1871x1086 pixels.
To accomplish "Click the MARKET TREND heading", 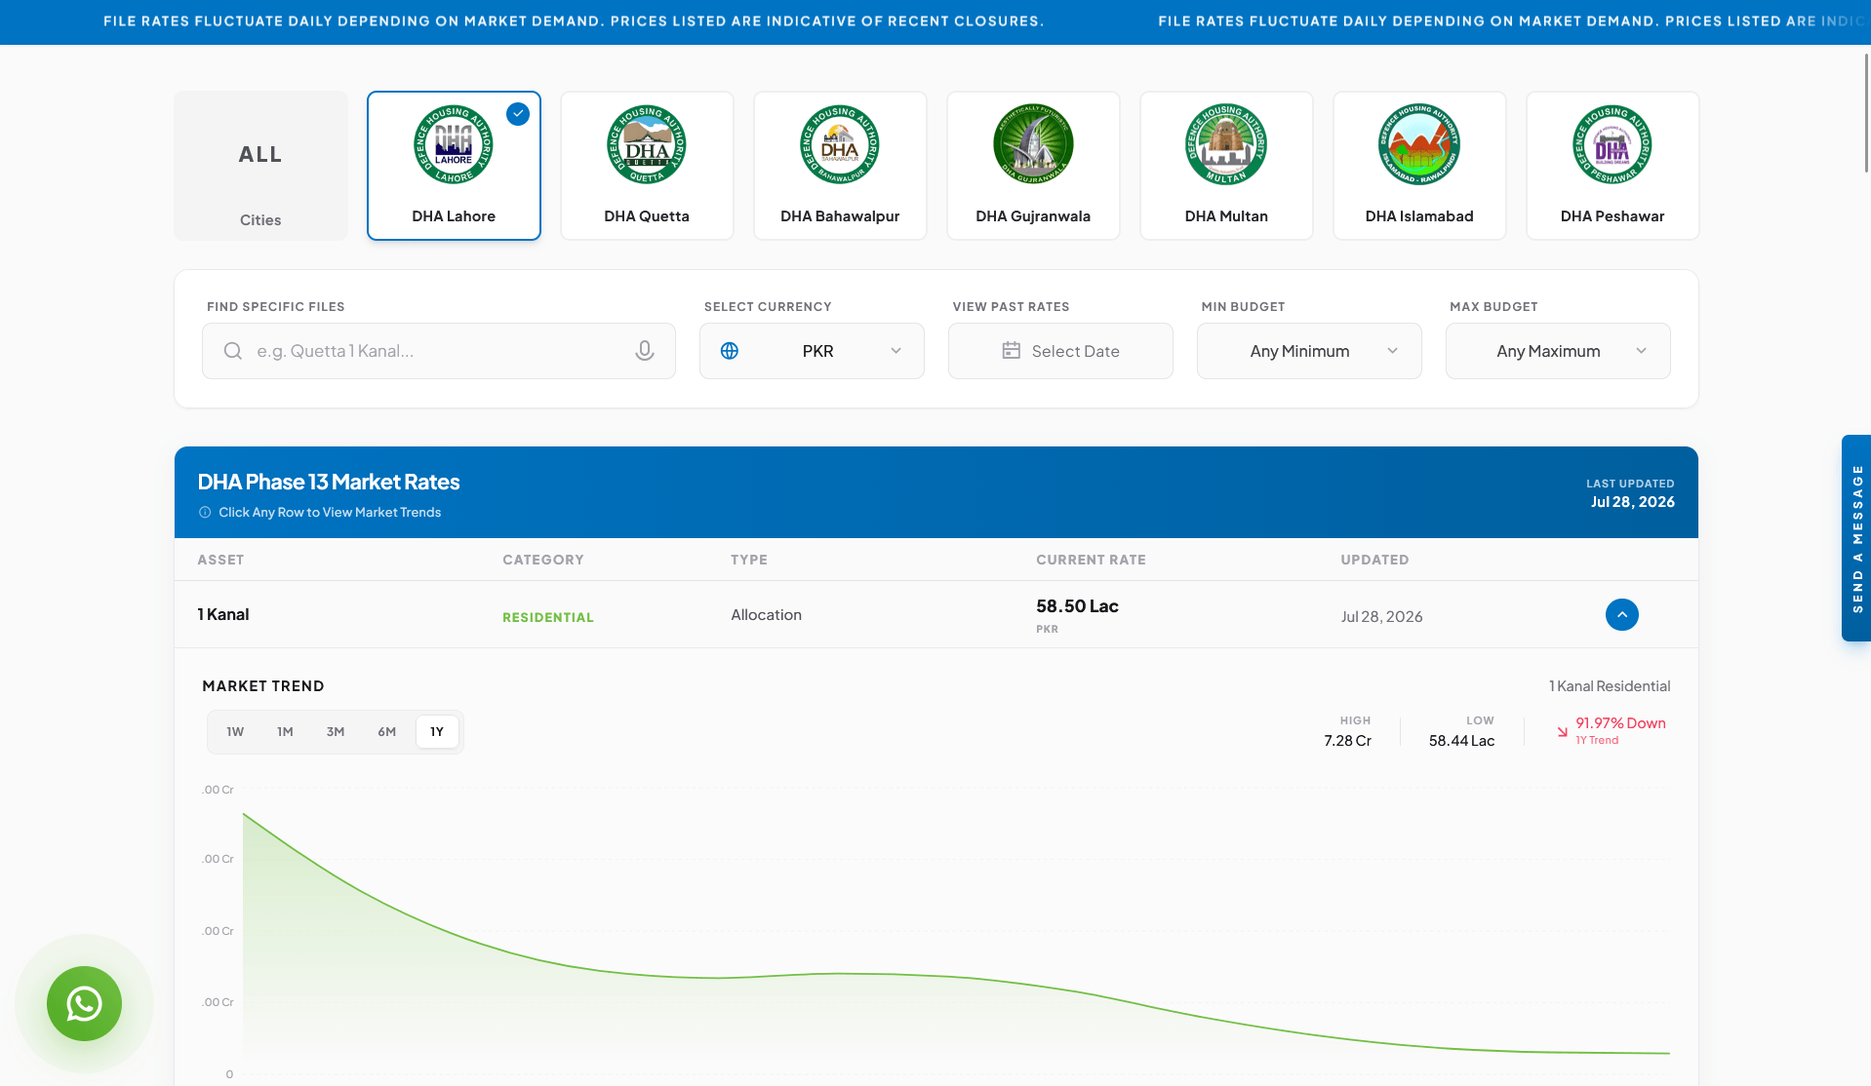I will 263,686.
